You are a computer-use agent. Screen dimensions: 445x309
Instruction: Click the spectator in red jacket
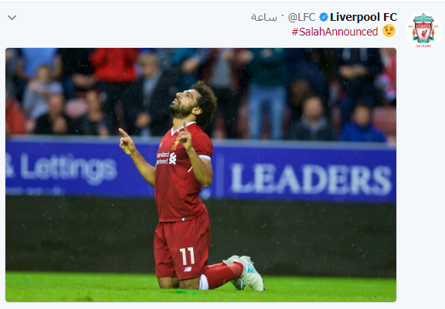(x=114, y=65)
